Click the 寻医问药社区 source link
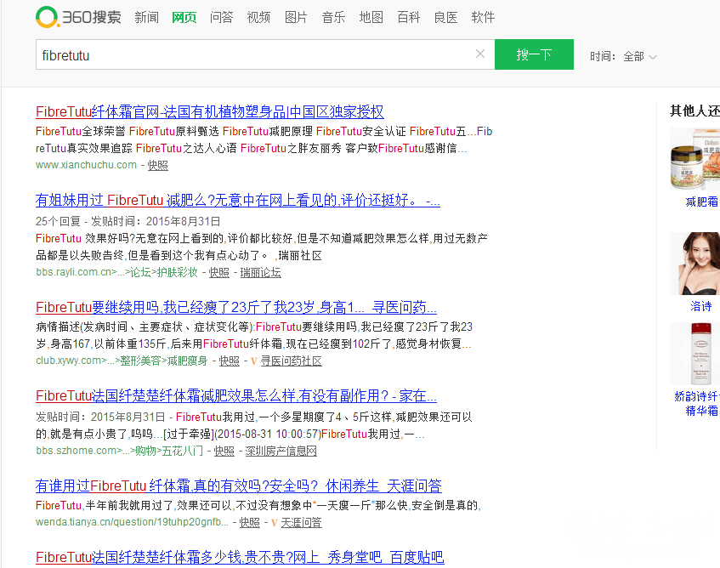Viewport: 720px width, 568px height. tap(291, 361)
